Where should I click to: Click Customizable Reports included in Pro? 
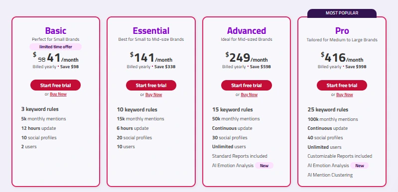point(340,156)
